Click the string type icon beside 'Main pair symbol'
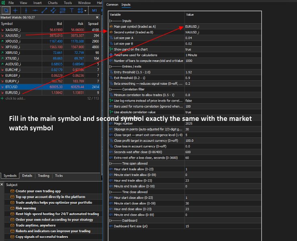 coord(111,27)
